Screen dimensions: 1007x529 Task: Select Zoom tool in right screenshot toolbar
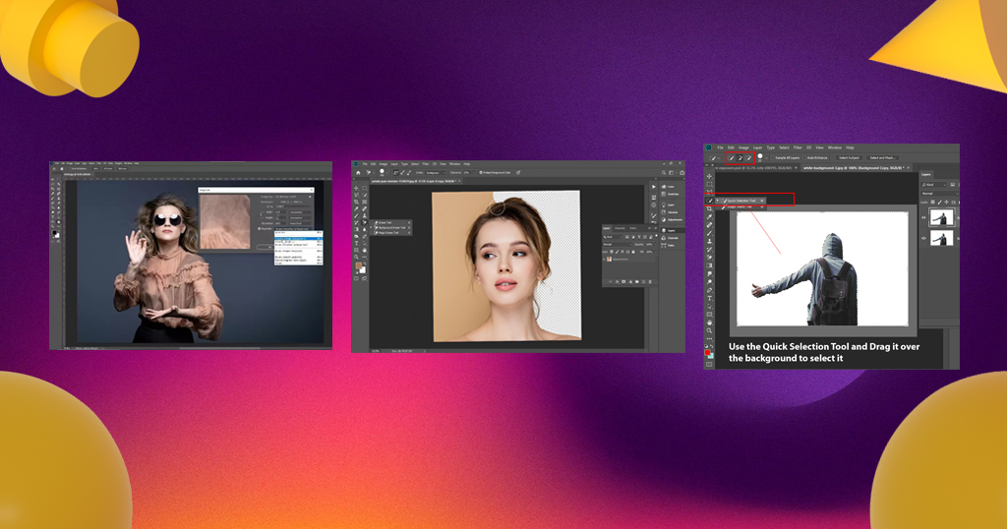pos(710,330)
